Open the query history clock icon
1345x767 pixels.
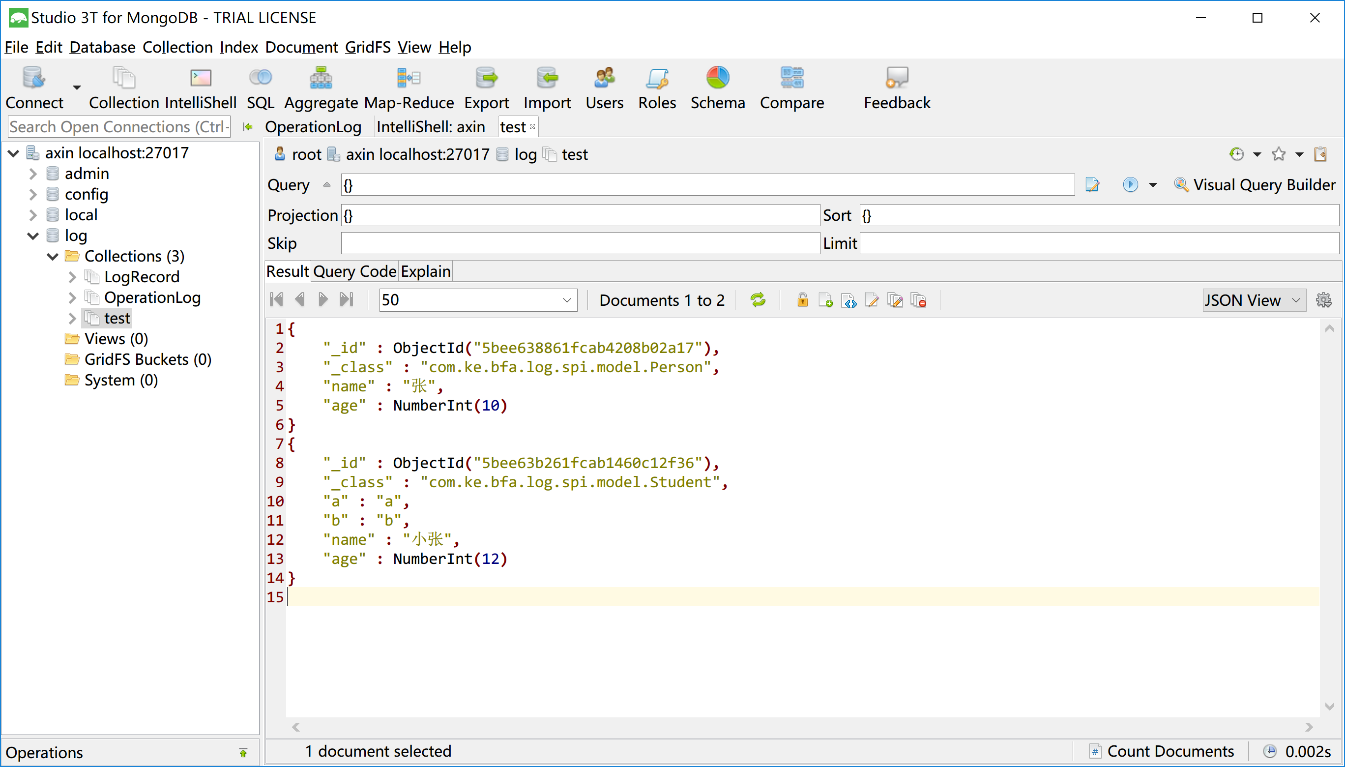coord(1236,154)
